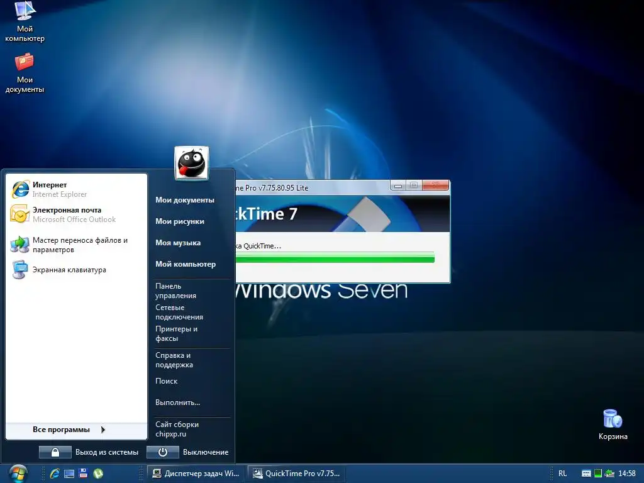This screenshot has height=483, width=644.
Task: Open the Выполнить... run dialog
Action: (x=178, y=402)
